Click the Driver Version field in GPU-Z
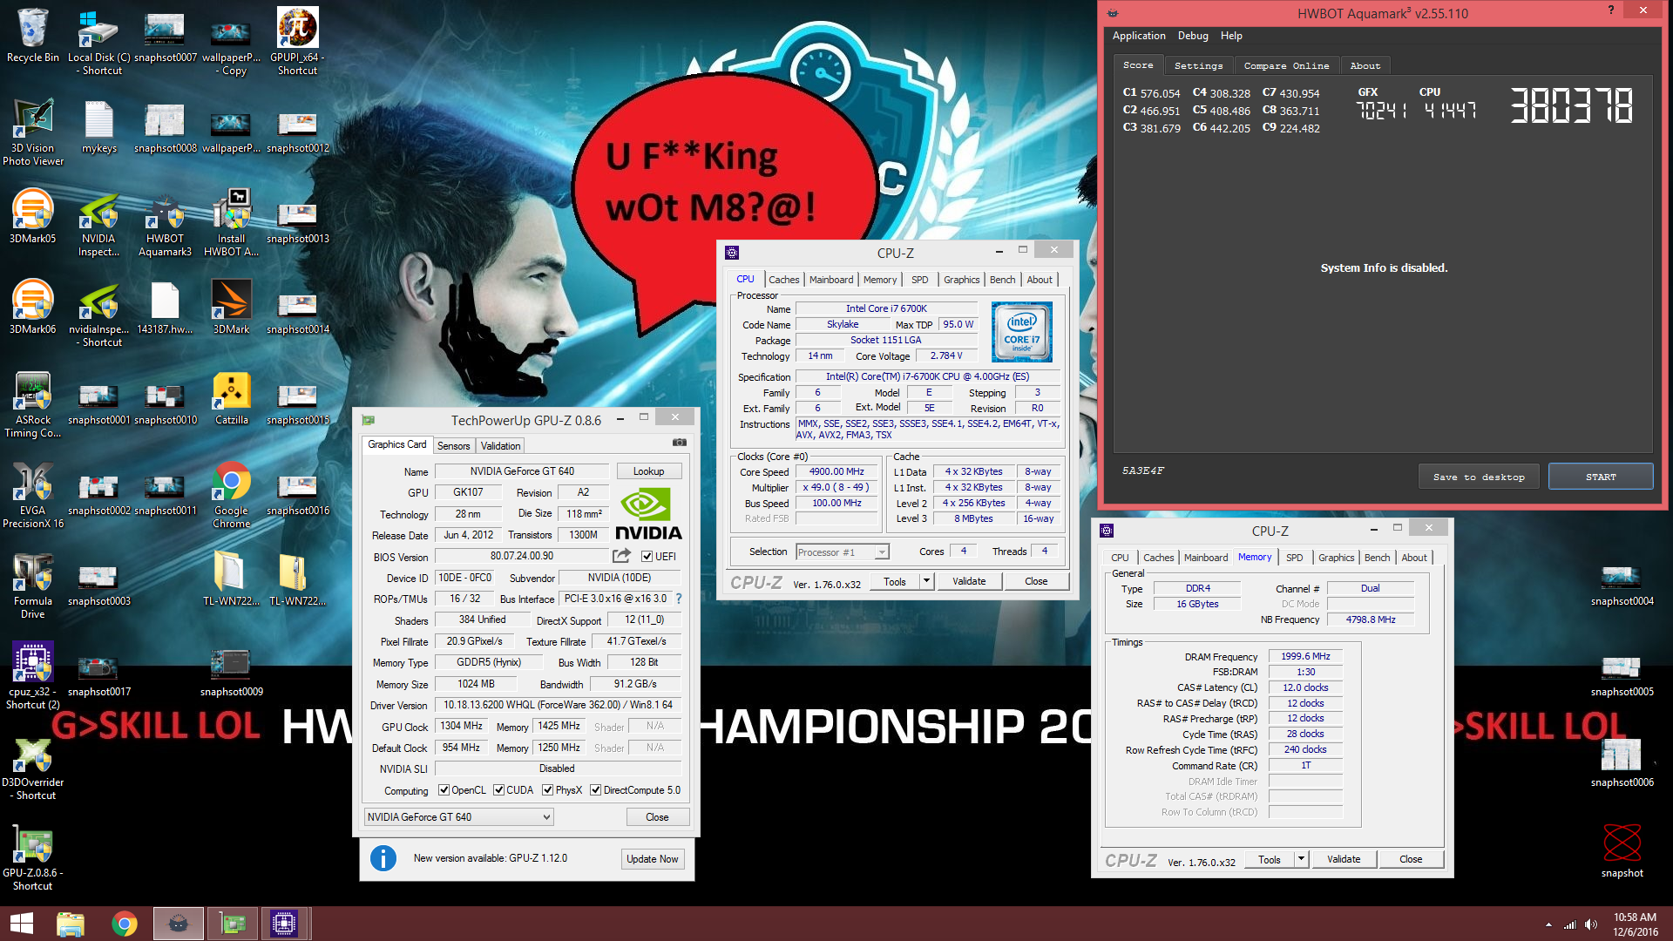This screenshot has width=1673, height=941. pyautogui.click(x=558, y=705)
